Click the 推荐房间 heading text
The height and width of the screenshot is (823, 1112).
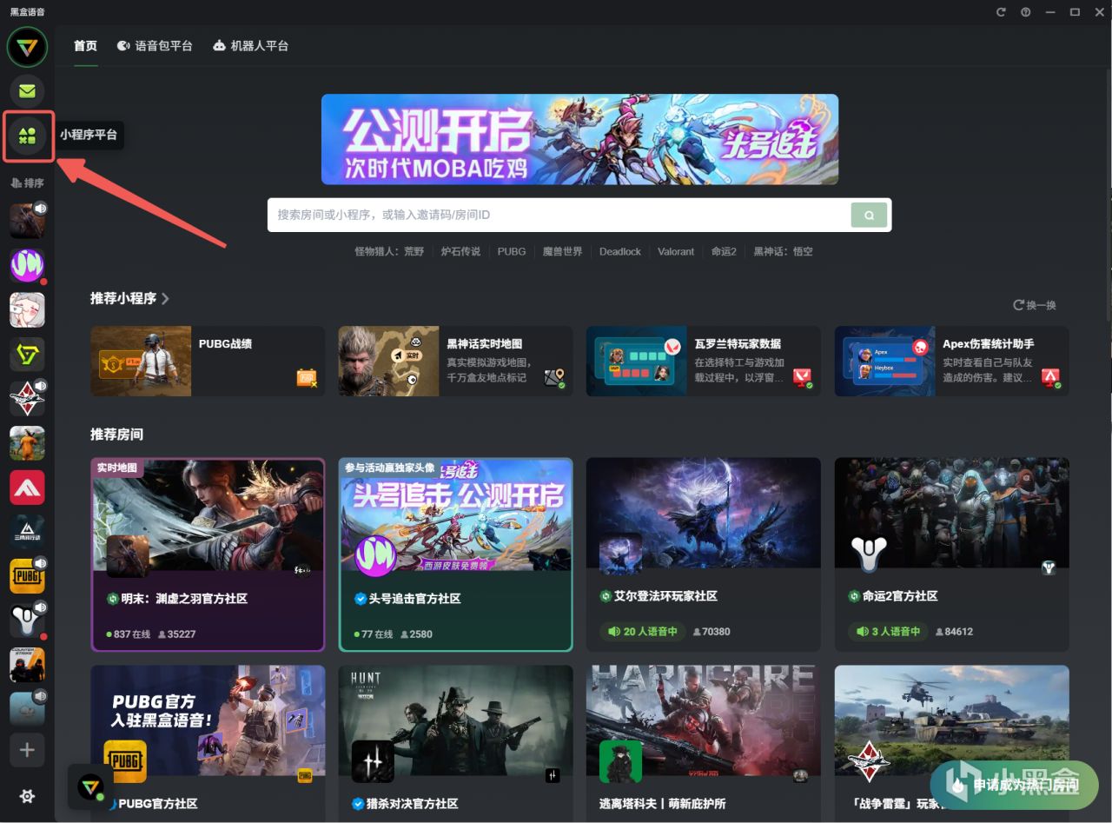click(x=116, y=434)
